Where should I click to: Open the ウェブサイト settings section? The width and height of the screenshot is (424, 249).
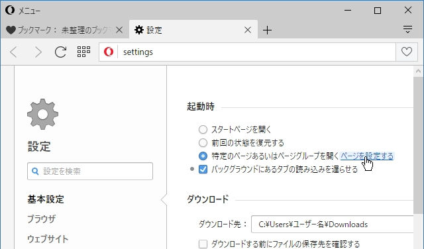click(x=48, y=238)
